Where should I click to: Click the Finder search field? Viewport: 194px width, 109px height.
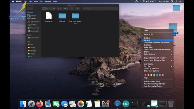pyautogui.click(x=100, y=8)
